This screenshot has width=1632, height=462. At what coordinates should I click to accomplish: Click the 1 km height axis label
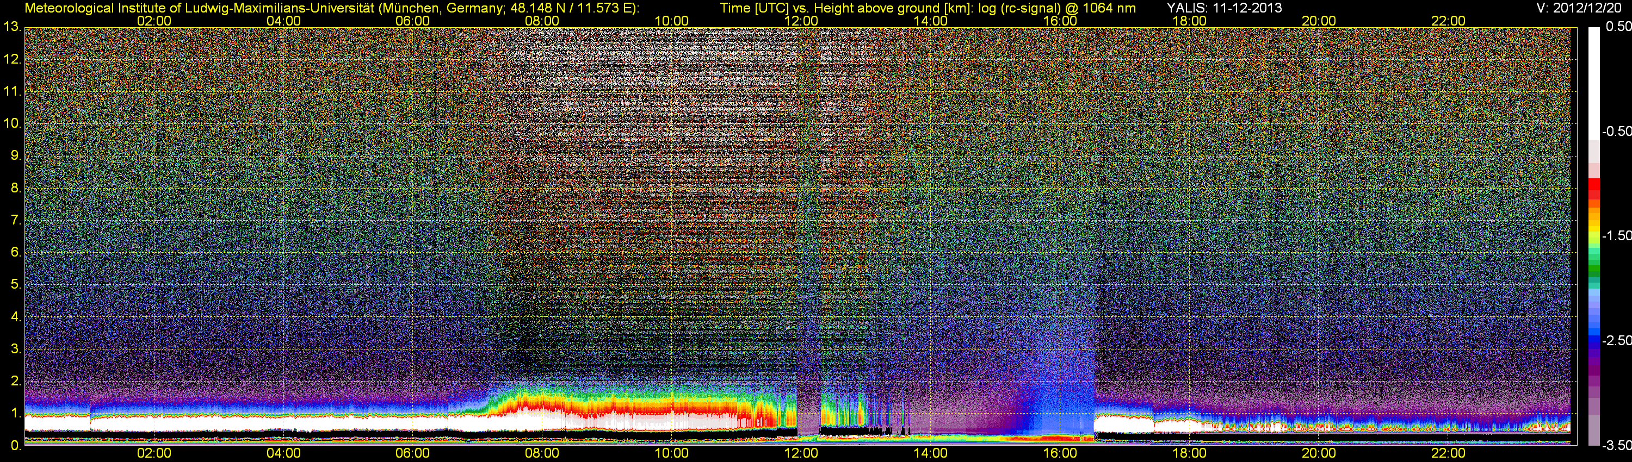[x=16, y=413]
